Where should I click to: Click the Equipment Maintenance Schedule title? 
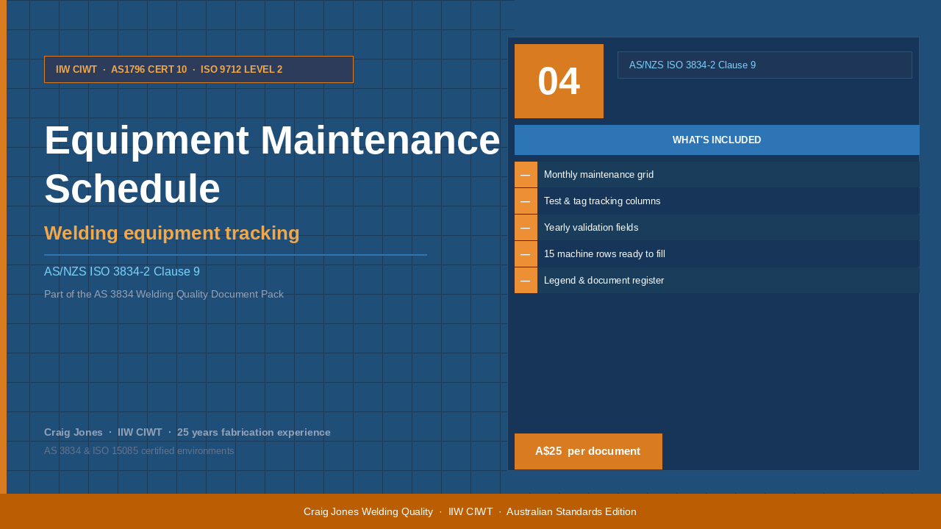pos(272,165)
